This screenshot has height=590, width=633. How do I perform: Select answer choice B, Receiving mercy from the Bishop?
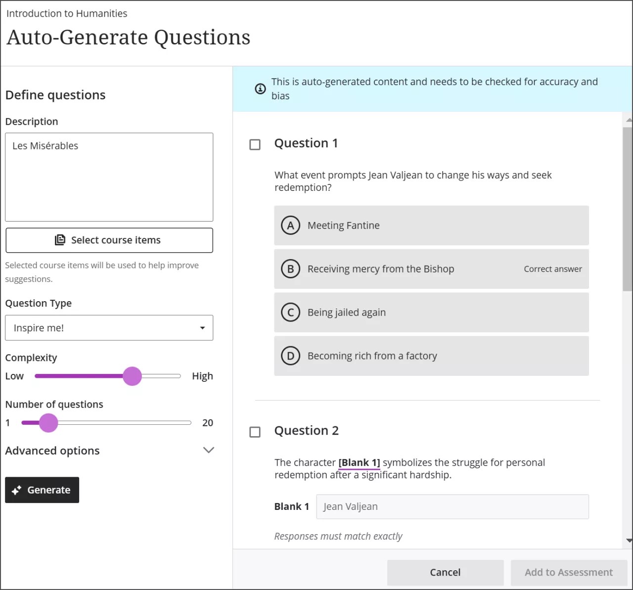point(431,269)
